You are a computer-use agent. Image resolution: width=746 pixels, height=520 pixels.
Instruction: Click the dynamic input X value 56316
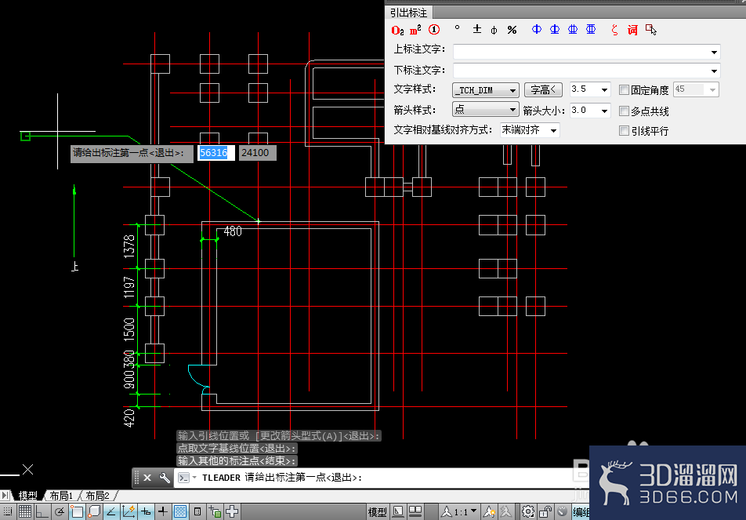coord(216,153)
